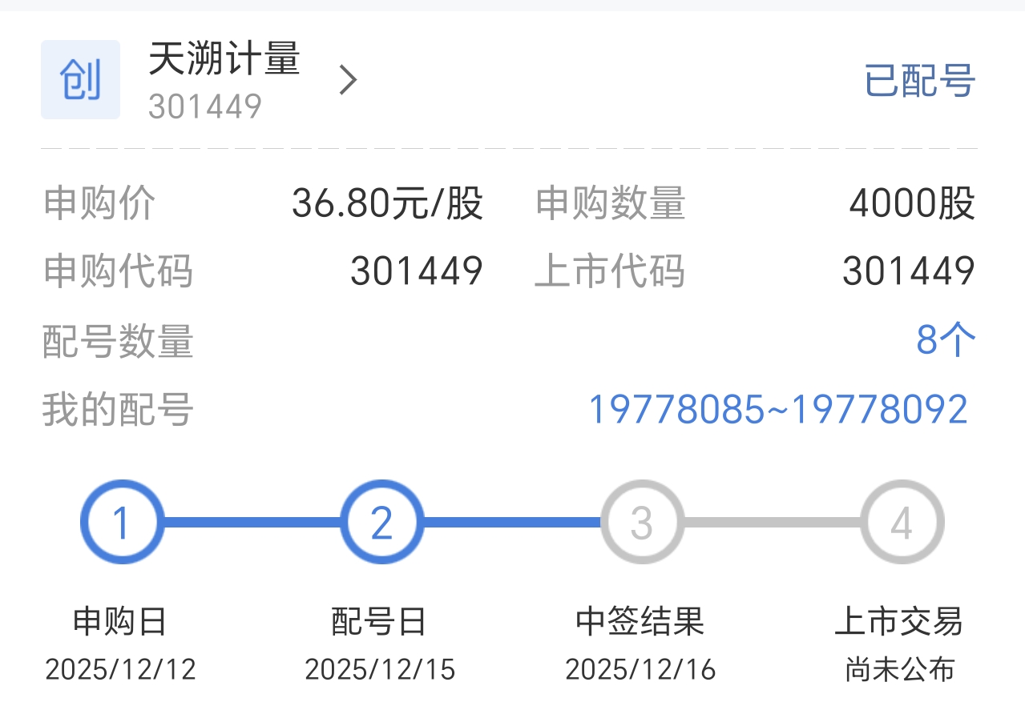The width and height of the screenshot is (1025, 718).
Task: Select the 上市交易 step label
Action: (x=899, y=621)
